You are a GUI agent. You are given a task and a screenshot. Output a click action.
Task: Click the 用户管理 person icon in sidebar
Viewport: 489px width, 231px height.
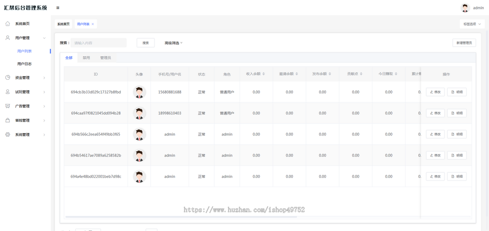(x=8, y=38)
